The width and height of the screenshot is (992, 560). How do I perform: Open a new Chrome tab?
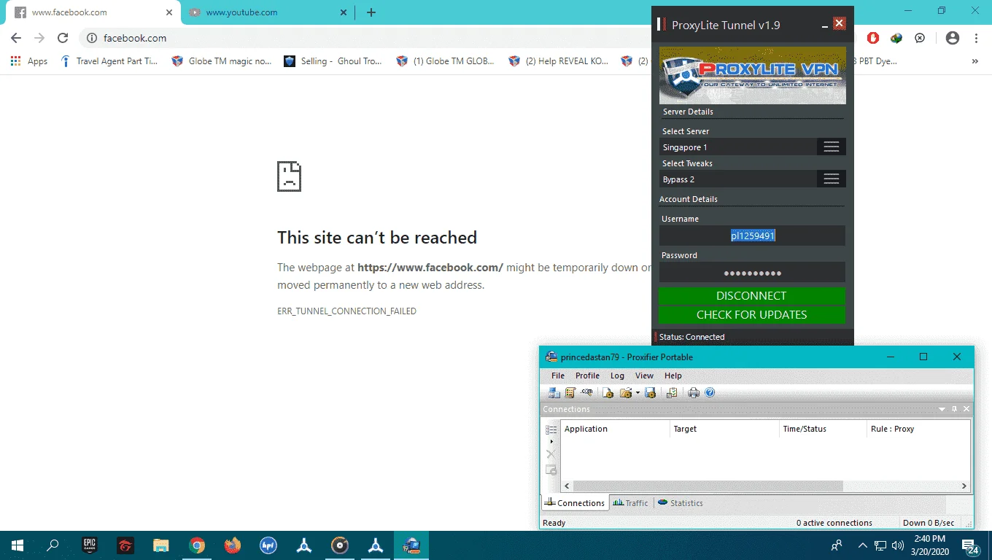(371, 12)
